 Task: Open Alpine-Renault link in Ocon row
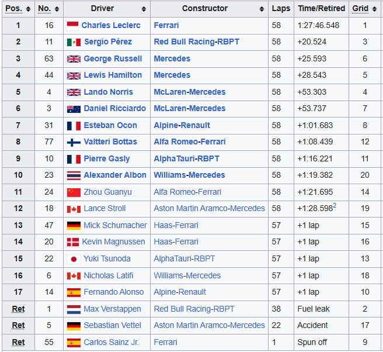pyautogui.click(x=182, y=126)
